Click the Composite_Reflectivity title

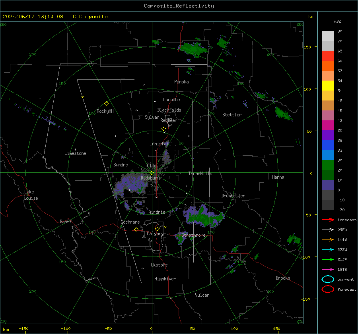(179, 6)
